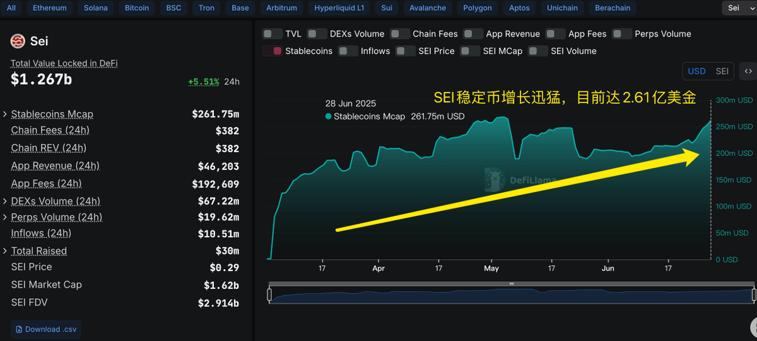Download the .csv data file
Viewport: 757px width, 341px height.
(46, 329)
